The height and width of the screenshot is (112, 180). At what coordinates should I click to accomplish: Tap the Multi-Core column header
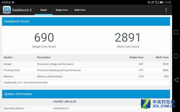coord(162,57)
